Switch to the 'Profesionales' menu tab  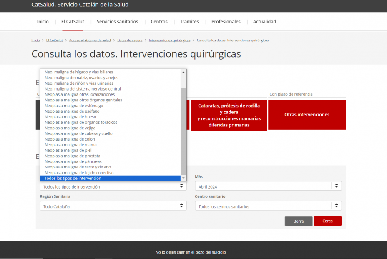point(226,21)
